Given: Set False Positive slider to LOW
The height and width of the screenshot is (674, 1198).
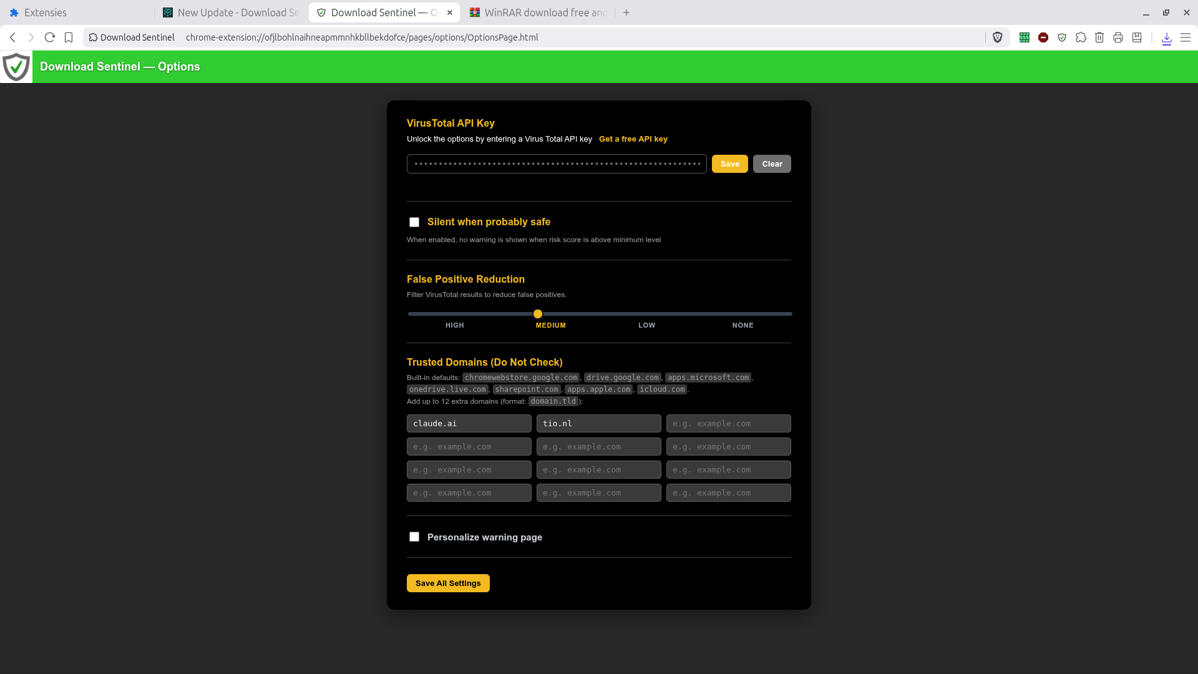Looking at the screenshot, I should click(647, 314).
